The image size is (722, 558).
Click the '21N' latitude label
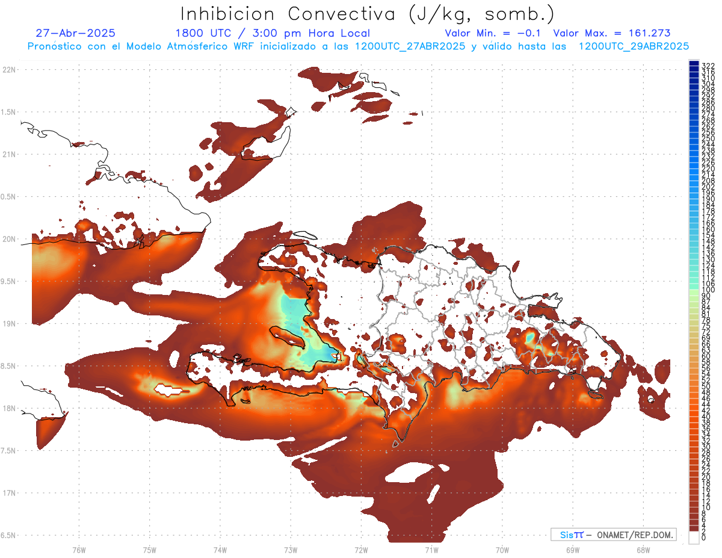tap(9, 154)
